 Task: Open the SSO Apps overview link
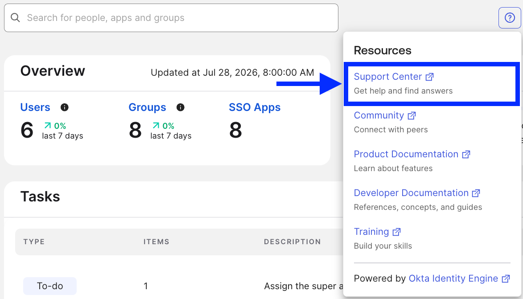pos(255,107)
